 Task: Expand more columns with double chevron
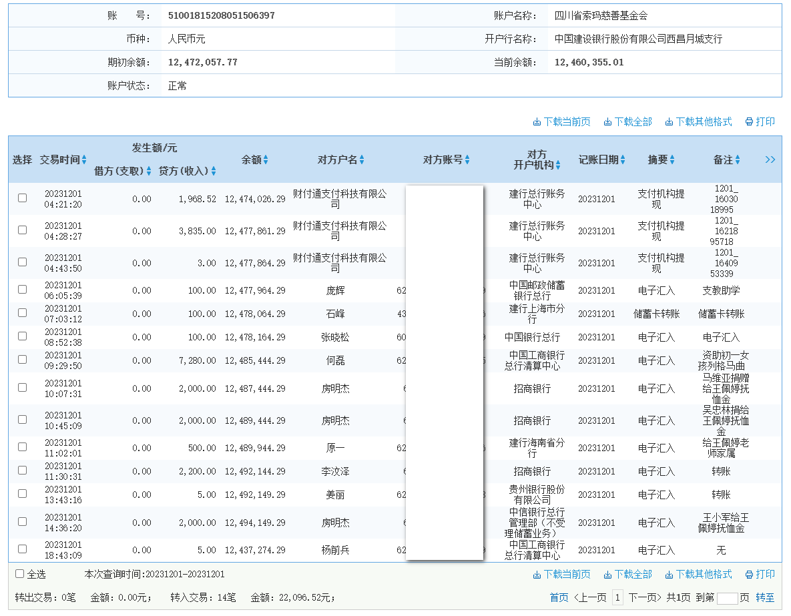(x=770, y=160)
